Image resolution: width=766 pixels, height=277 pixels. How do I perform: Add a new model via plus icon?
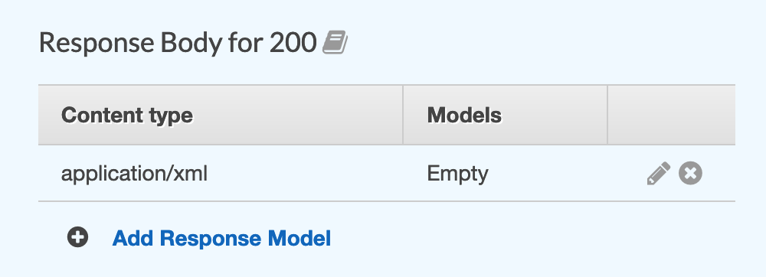pyautogui.click(x=77, y=237)
